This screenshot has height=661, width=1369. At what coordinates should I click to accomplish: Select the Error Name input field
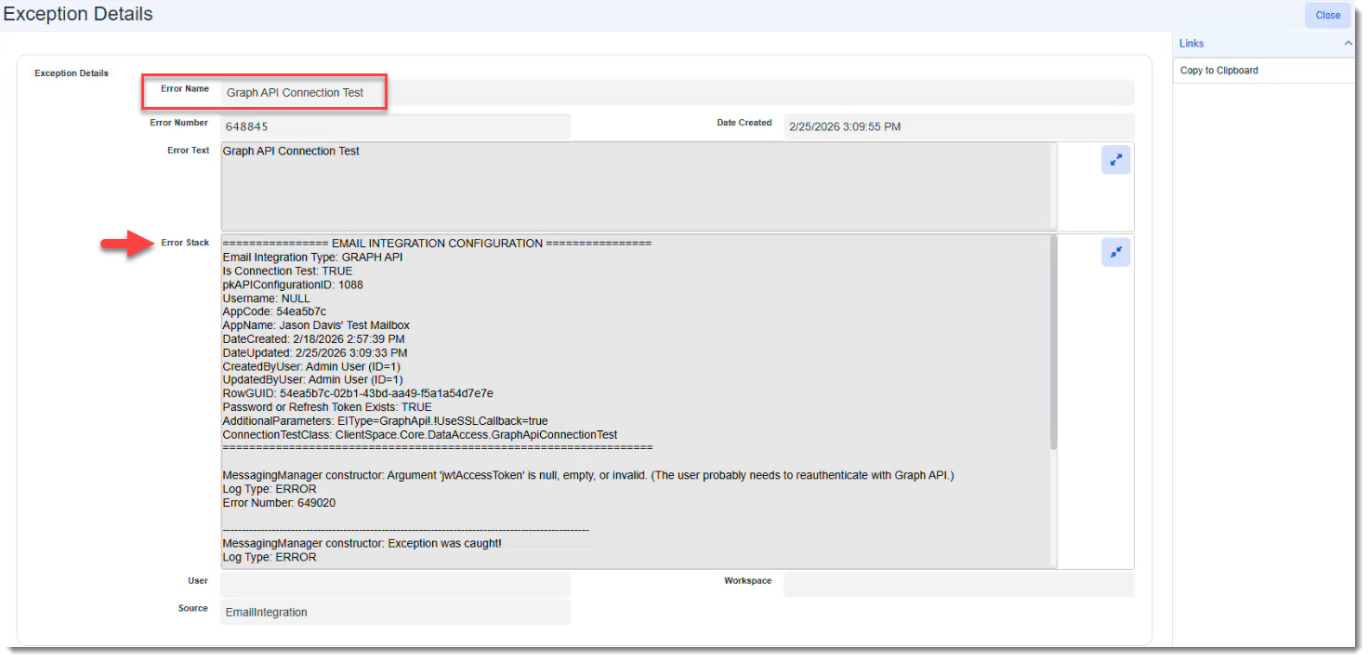[x=677, y=93]
